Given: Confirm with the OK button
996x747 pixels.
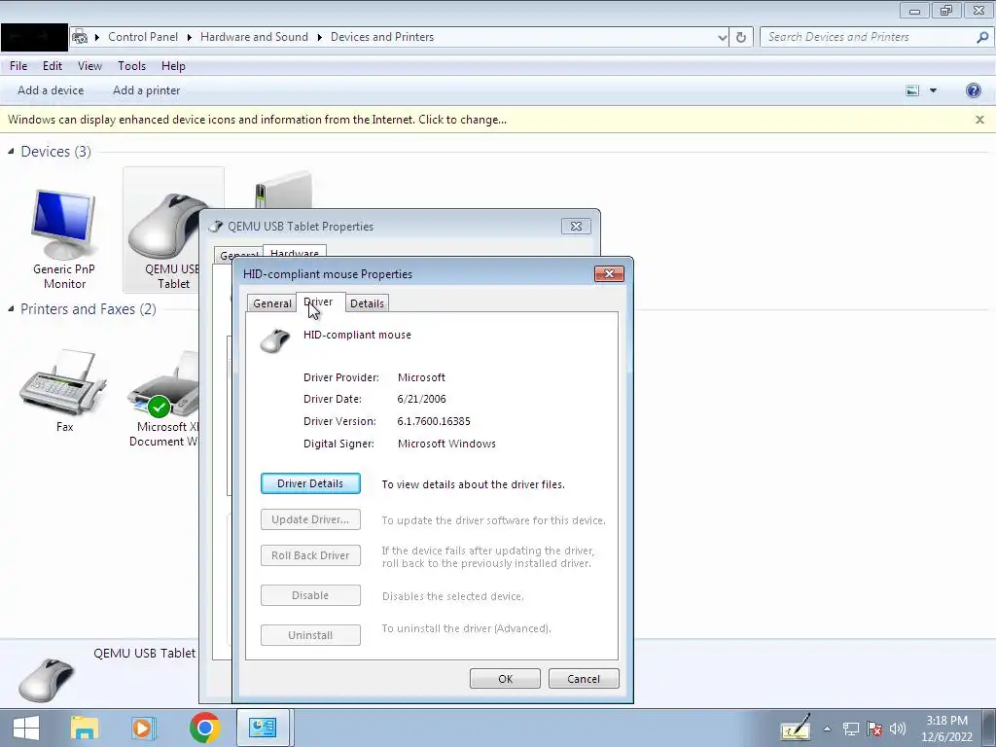Looking at the screenshot, I should [x=505, y=679].
